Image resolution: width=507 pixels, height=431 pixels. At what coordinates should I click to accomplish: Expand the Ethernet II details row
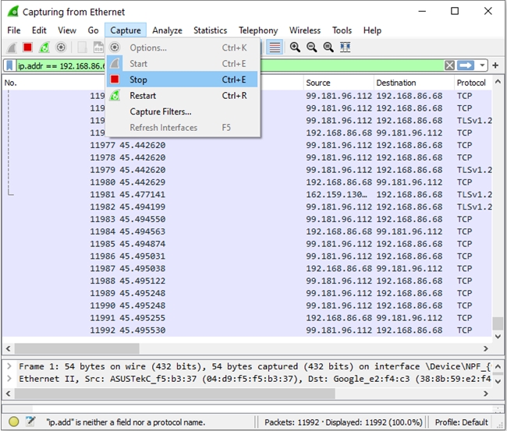coord(9,379)
